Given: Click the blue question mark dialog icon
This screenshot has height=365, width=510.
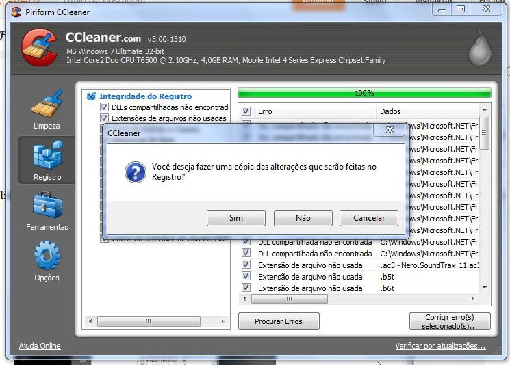Looking at the screenshot, I should point(136,172).
